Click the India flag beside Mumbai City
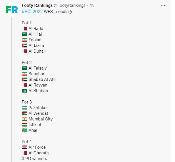The image size is (175, 162). (25, 119)
